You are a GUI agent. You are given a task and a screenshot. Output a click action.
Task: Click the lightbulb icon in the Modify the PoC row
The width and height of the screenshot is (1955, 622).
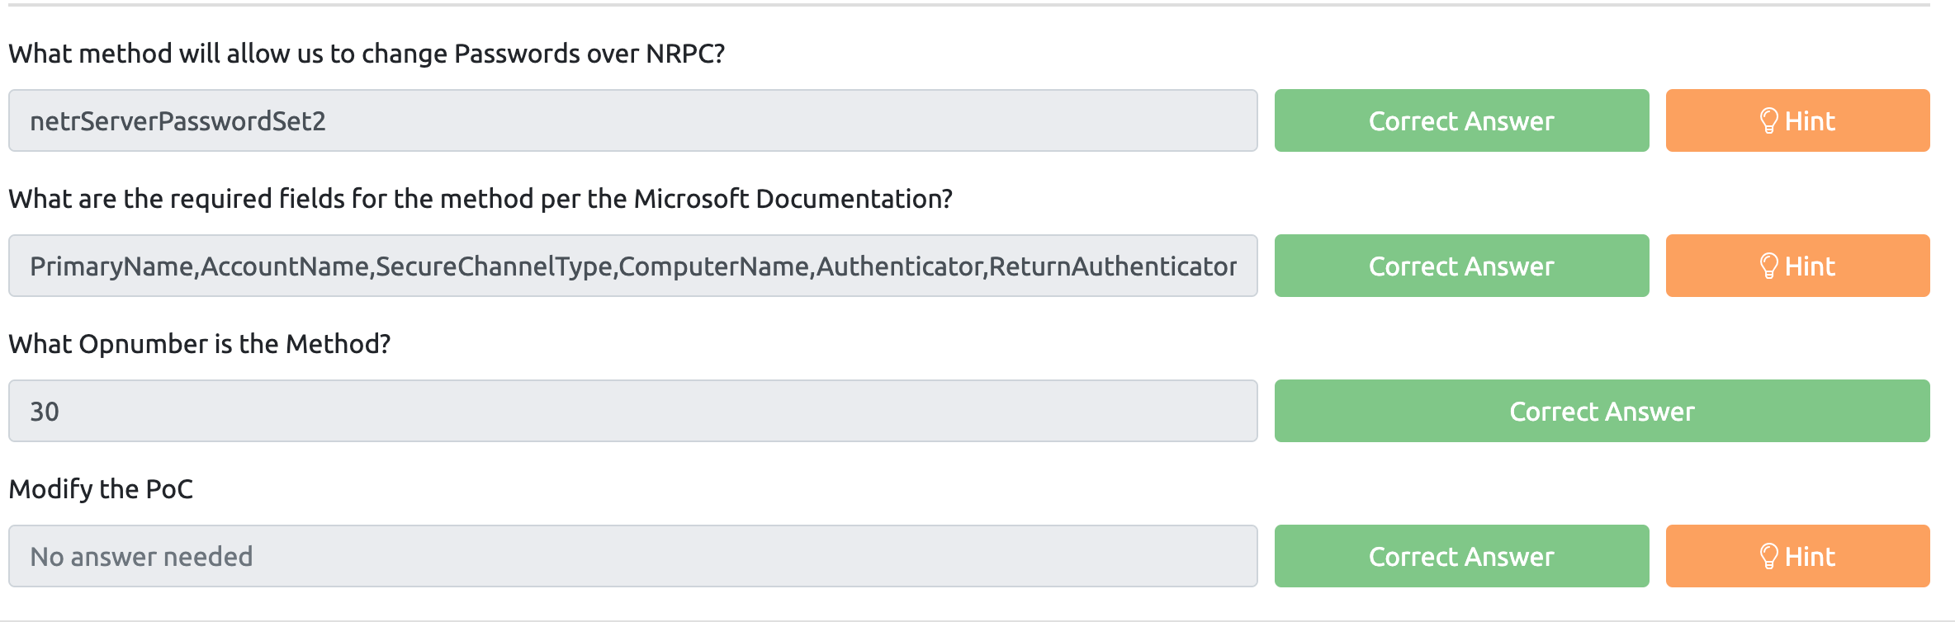(x=1768, y=557)
